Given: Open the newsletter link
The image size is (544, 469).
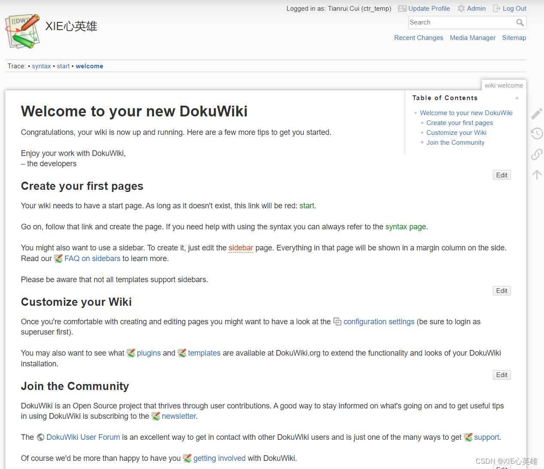Looking at the screenshot, I should [179, 416].
